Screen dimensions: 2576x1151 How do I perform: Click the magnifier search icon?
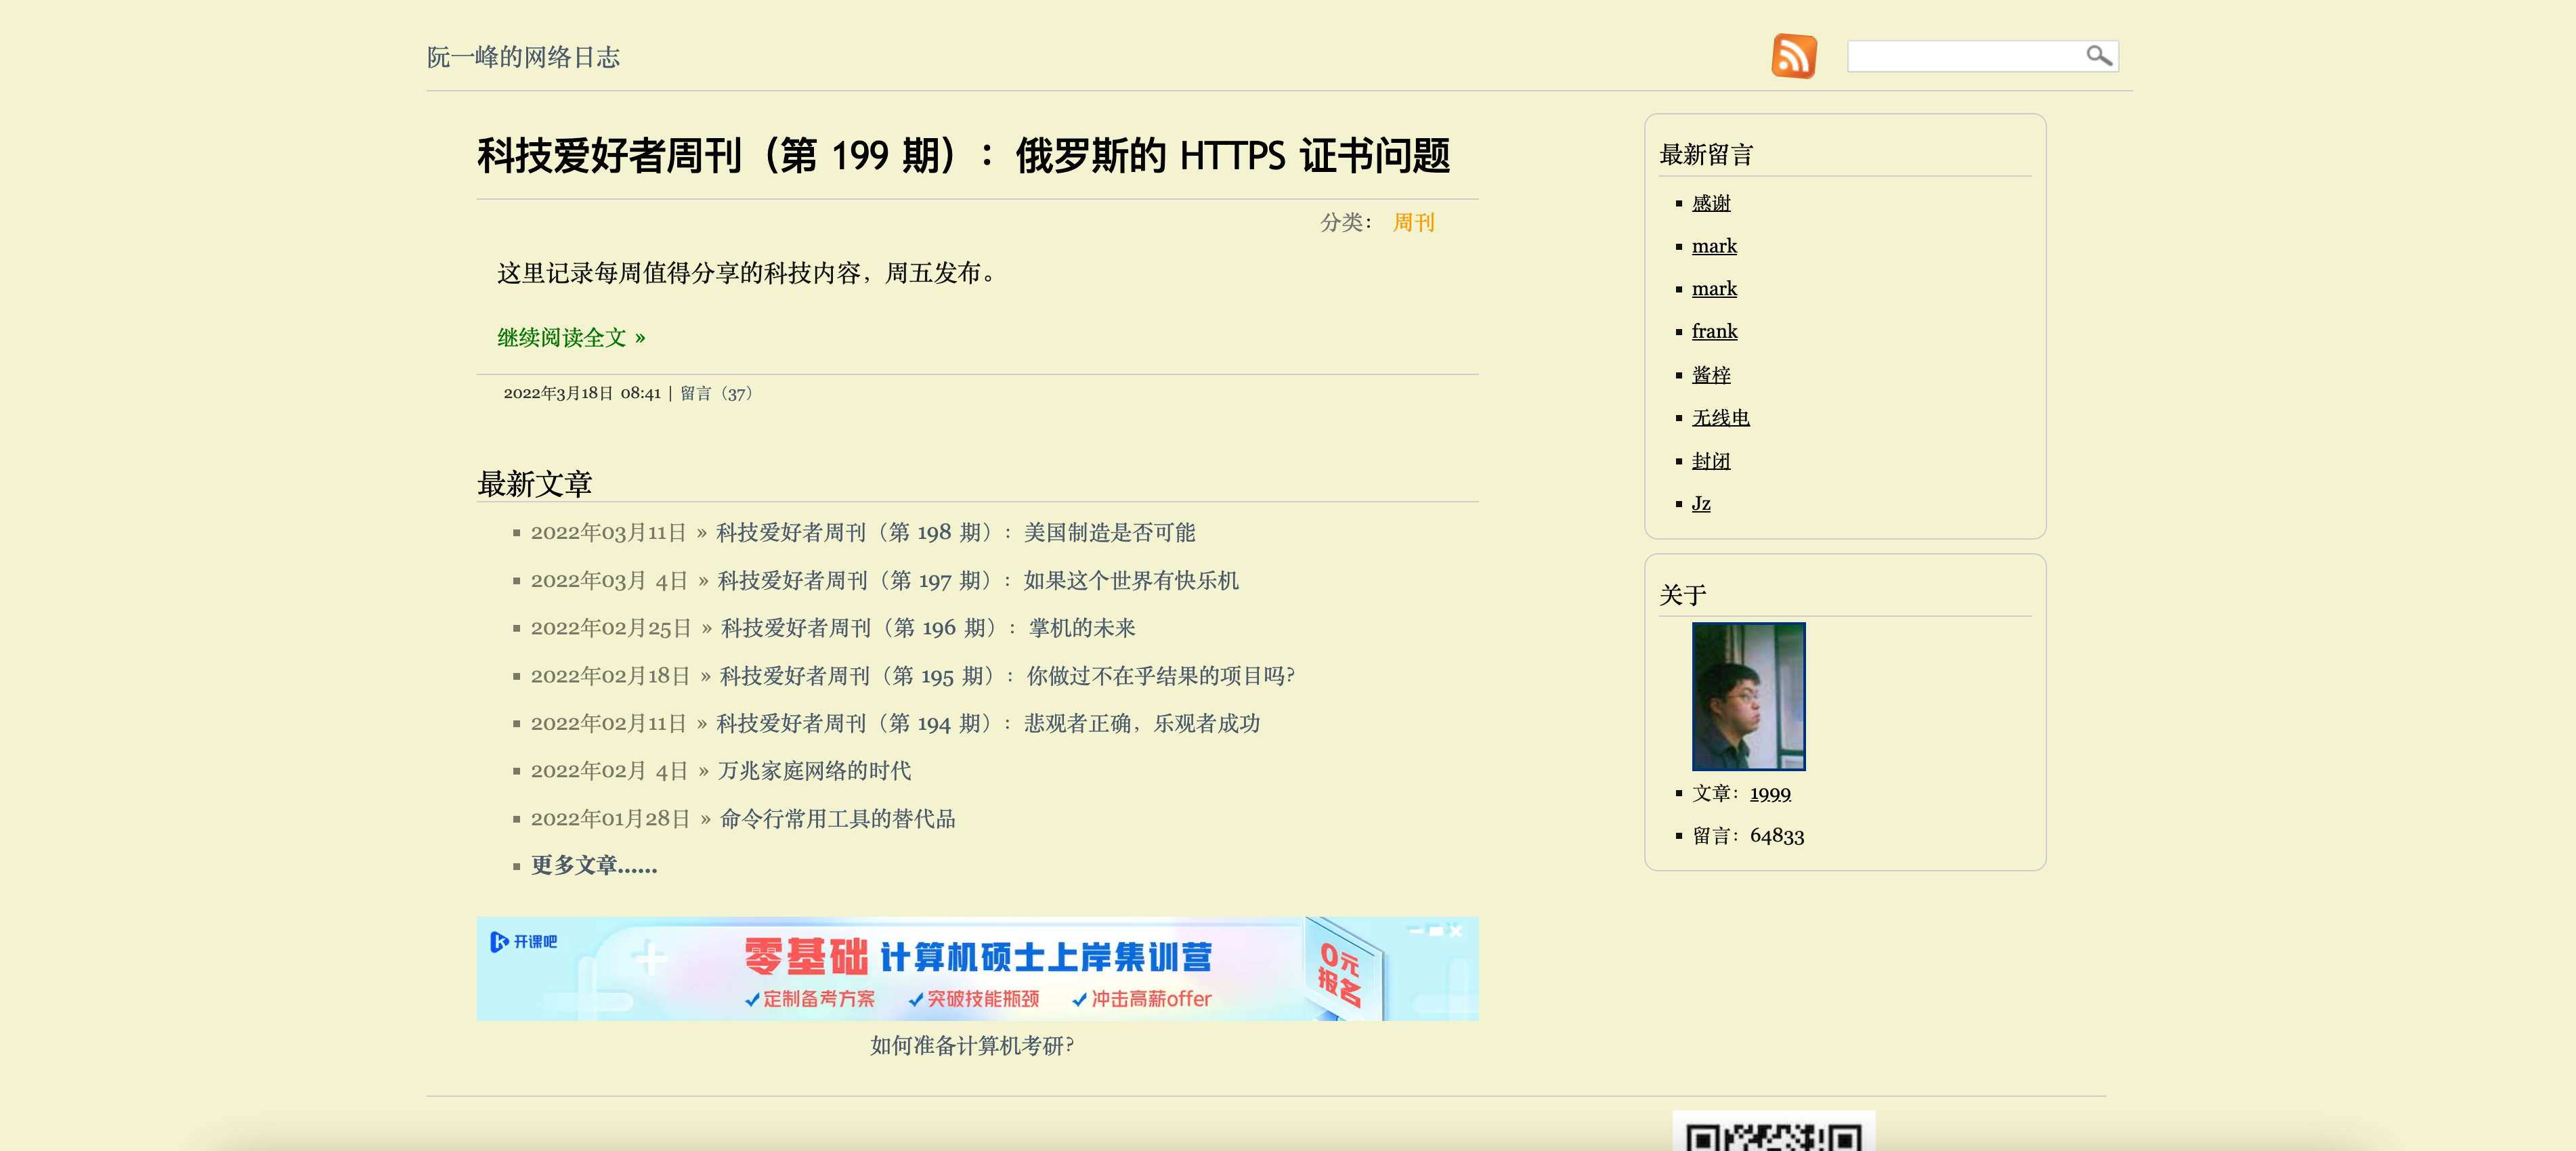click(2098, 56)
